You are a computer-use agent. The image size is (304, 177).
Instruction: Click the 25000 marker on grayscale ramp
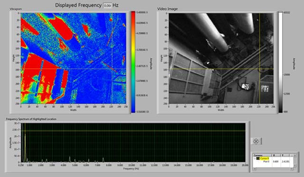(287, 75)
